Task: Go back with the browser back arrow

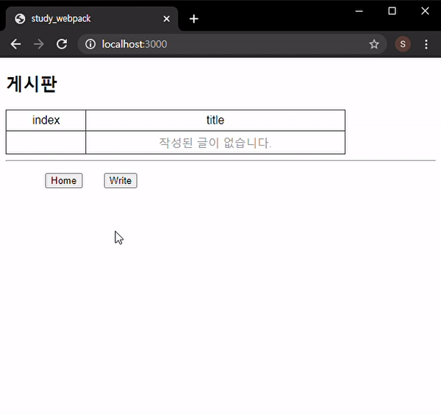Action: [x=15, y=44]
